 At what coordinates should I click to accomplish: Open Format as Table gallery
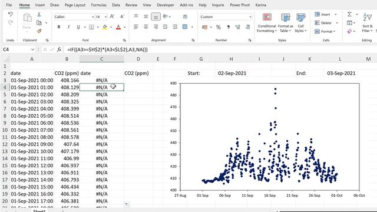(x=285, y=23)
